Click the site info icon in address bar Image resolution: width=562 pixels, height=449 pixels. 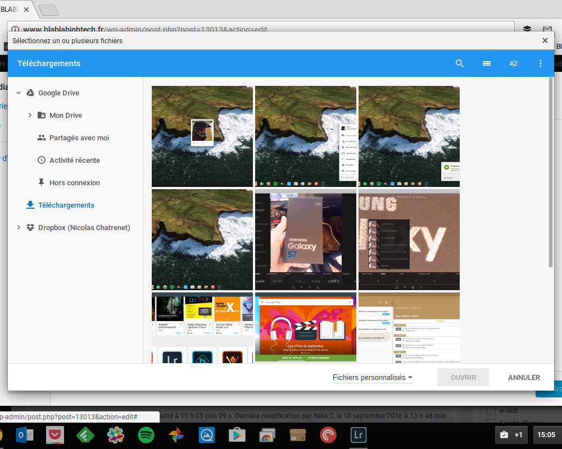(15, 29)
